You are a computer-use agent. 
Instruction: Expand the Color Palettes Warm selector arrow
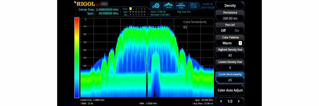tap(240, 43)
